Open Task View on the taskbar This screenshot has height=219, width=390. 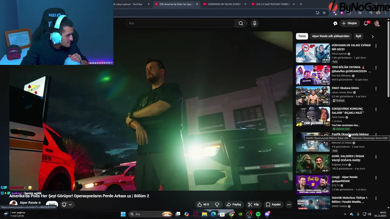[178, 214]
